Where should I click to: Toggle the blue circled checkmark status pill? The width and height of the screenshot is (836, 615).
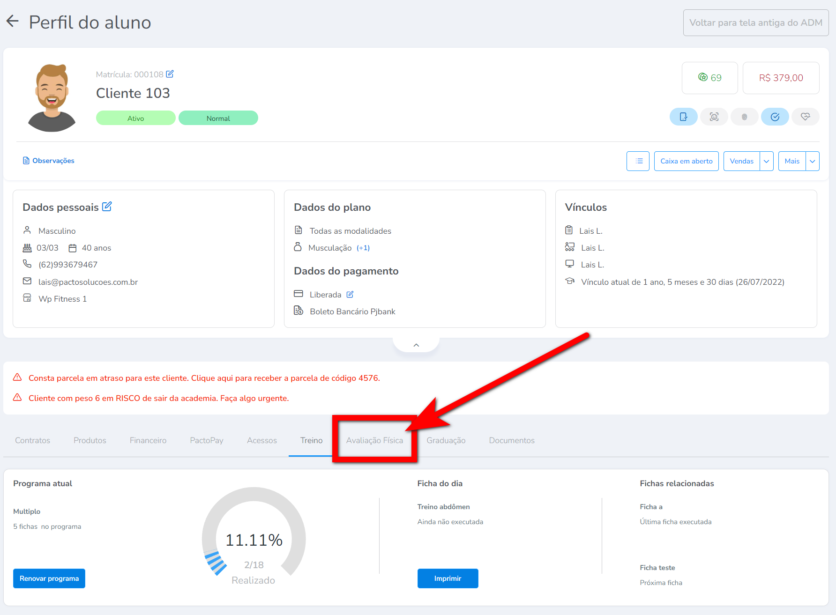pyautogui.click(x=775, y=117)
